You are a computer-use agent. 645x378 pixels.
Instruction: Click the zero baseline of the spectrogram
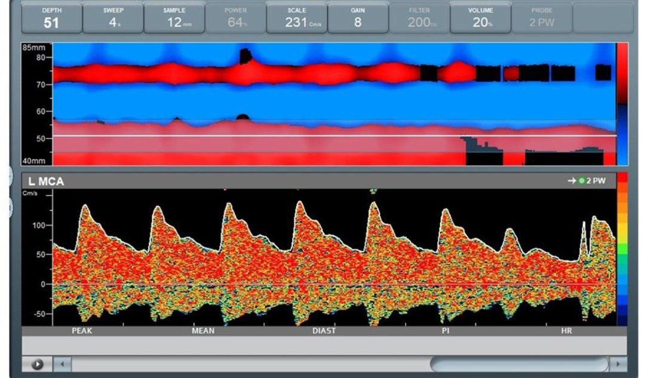[x=334, y=284]
